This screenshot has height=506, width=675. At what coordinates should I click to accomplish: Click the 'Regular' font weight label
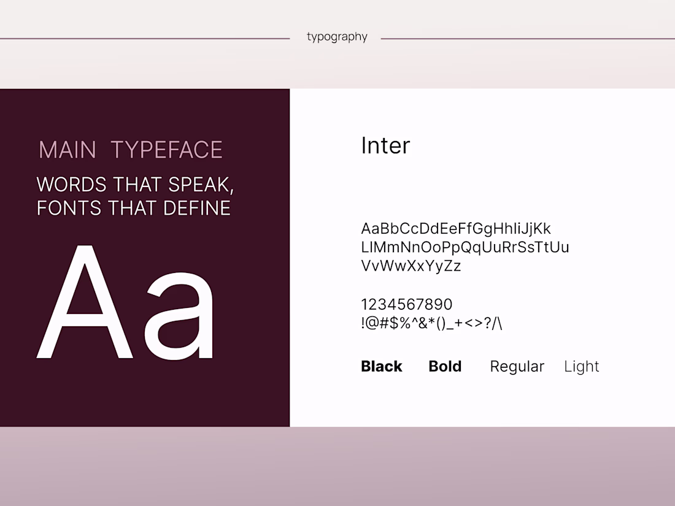pyautogui.click(x=517, y=367)
